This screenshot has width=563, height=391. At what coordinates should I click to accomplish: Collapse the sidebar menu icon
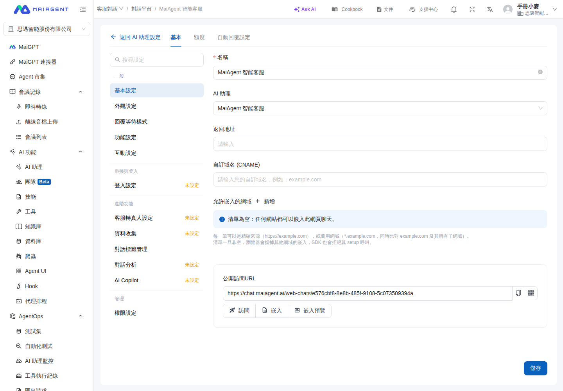click(x=82, y=9)
